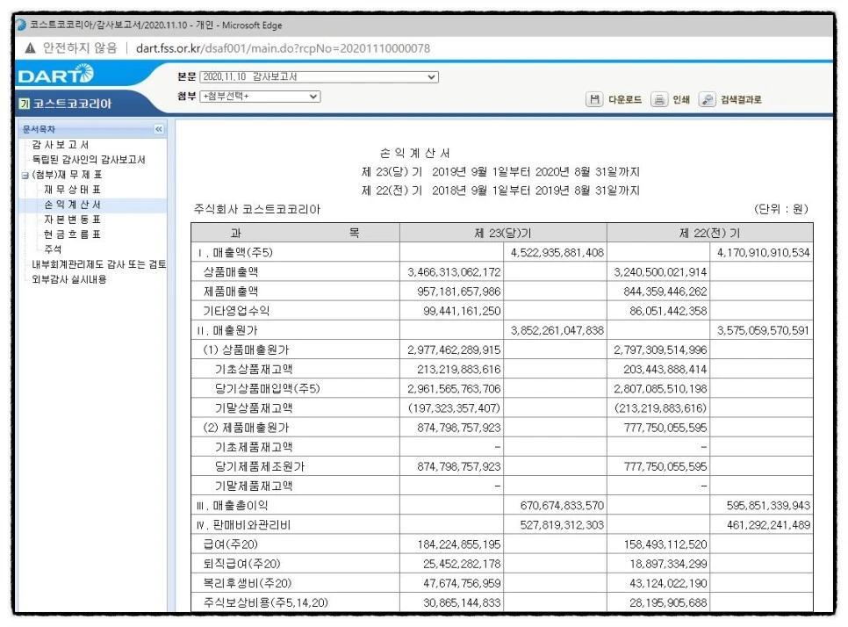Image resolution: width=848 pixels, height=627 pixels.
Task: Click the 손 익 계 산 서 title
Action: click(415, 153)
